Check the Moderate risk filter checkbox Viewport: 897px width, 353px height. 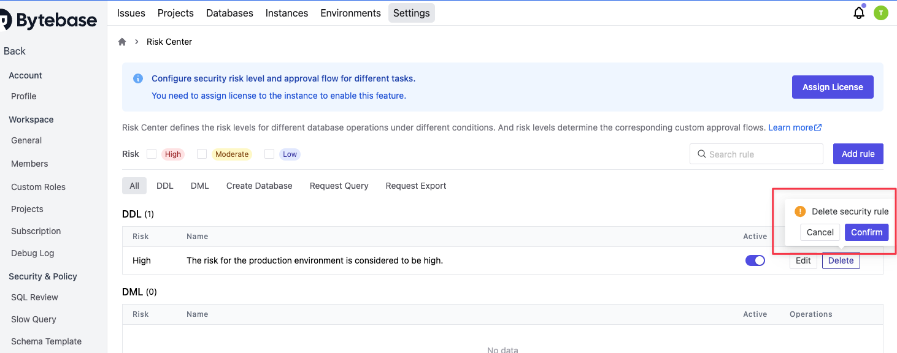point(202,154)
